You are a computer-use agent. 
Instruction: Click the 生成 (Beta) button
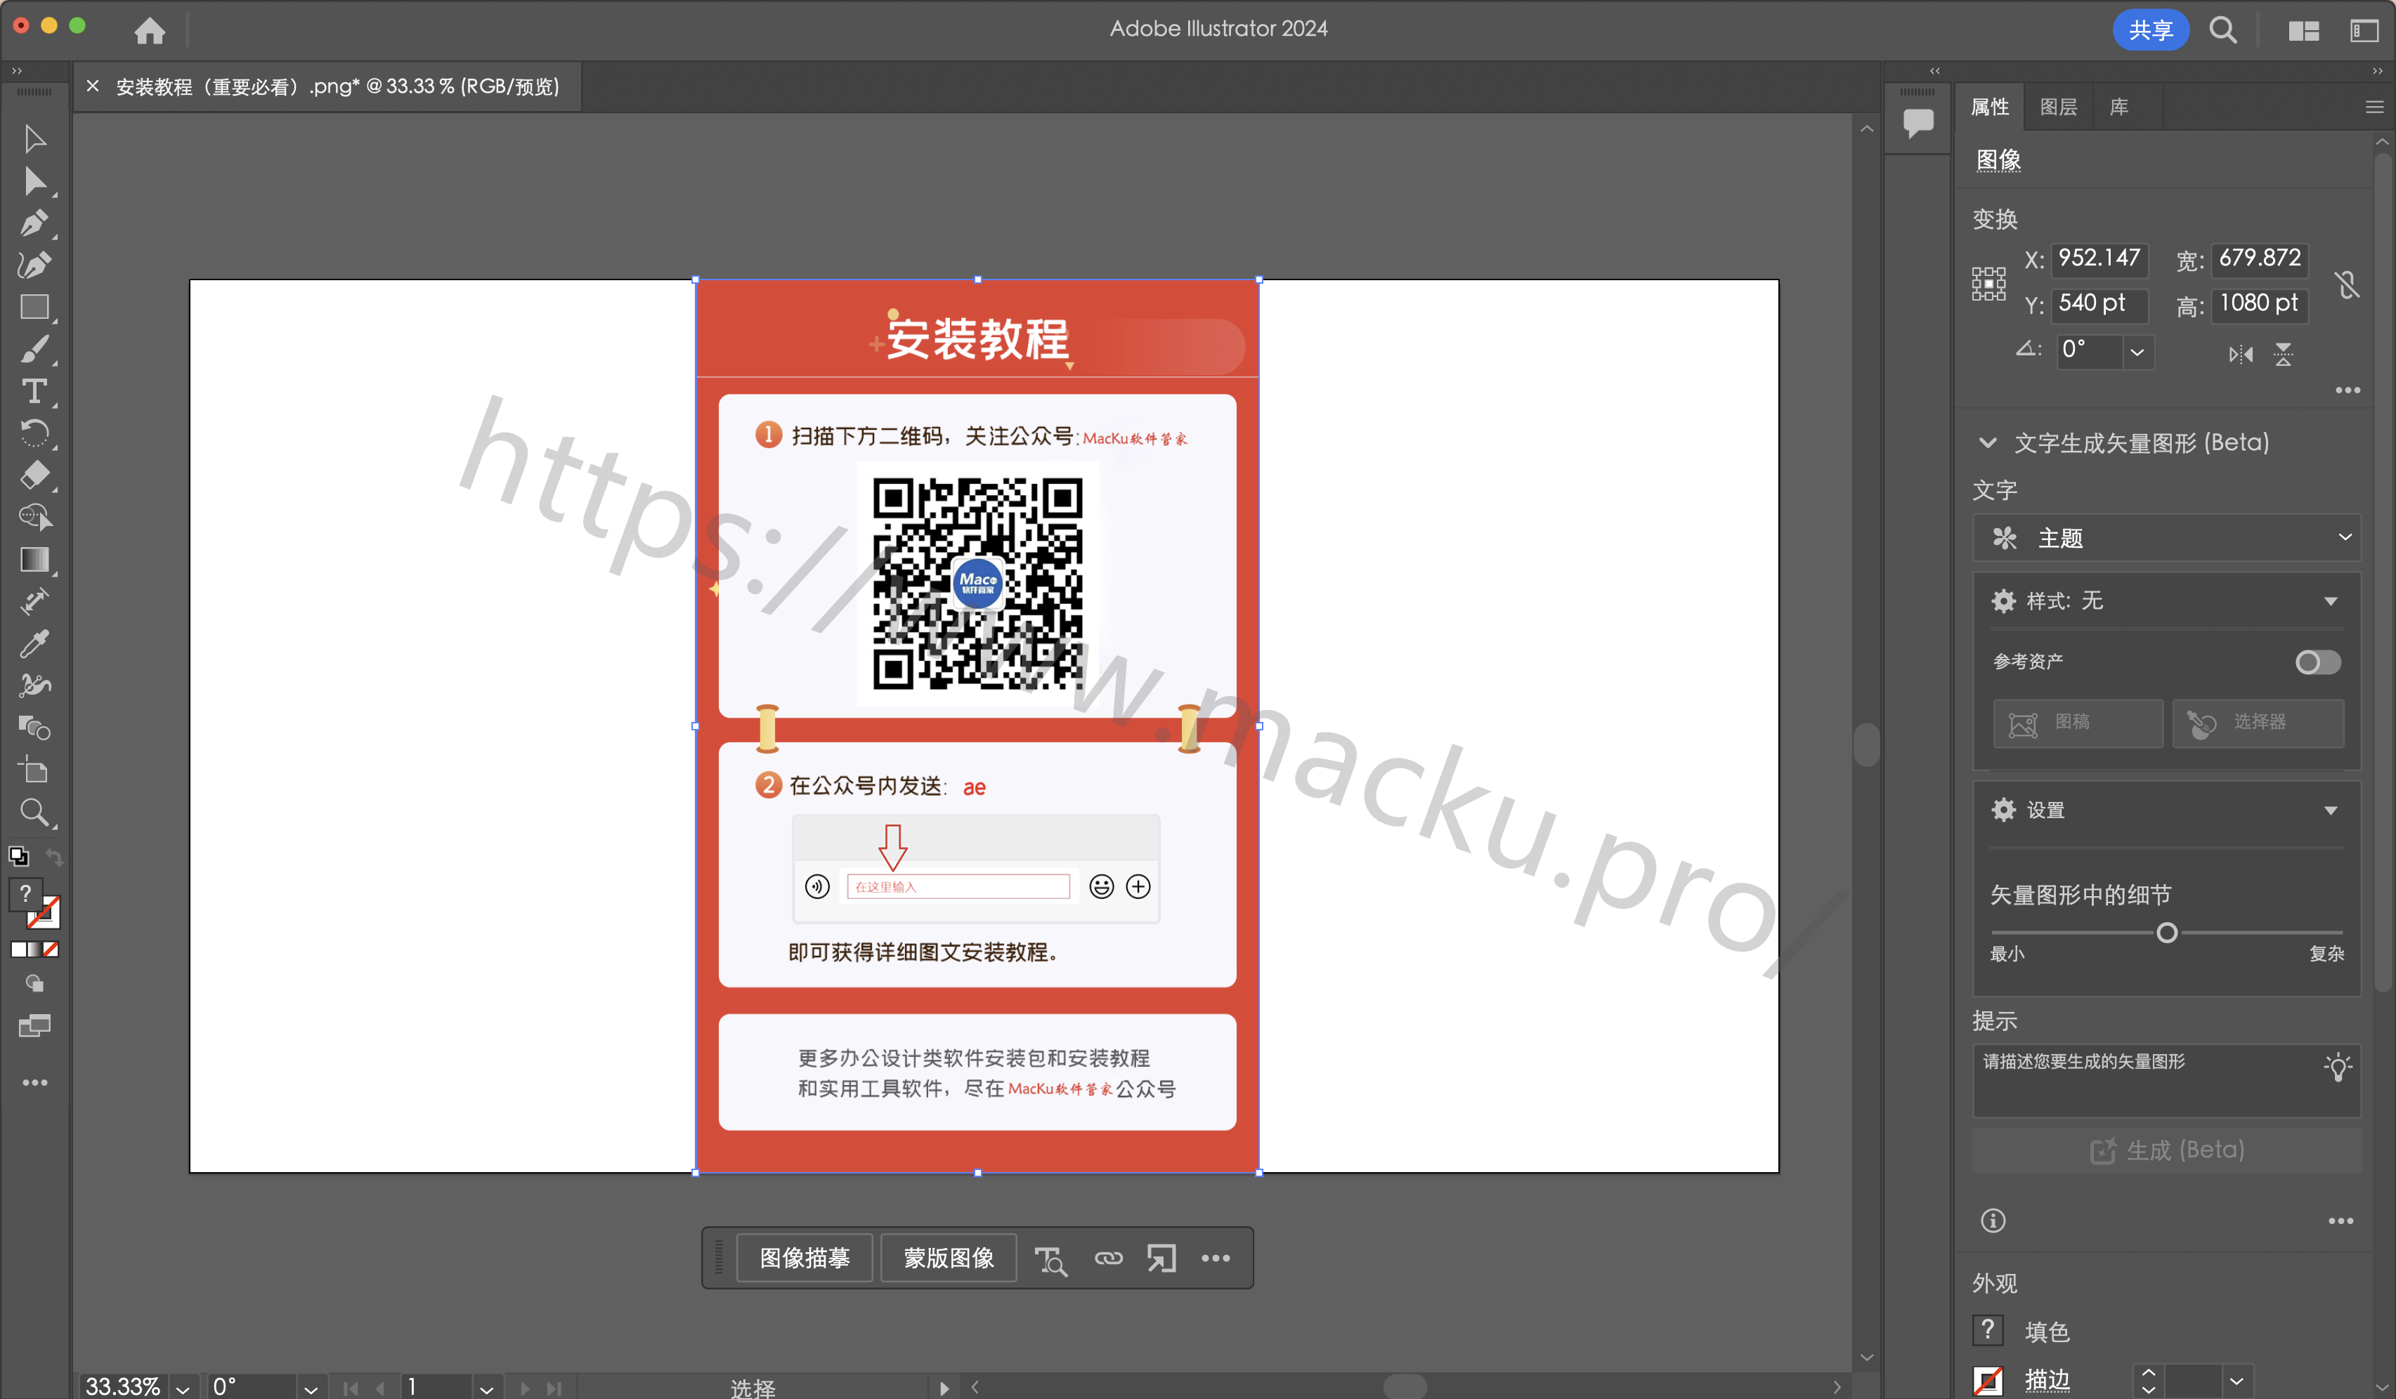coord(2166,1150)
